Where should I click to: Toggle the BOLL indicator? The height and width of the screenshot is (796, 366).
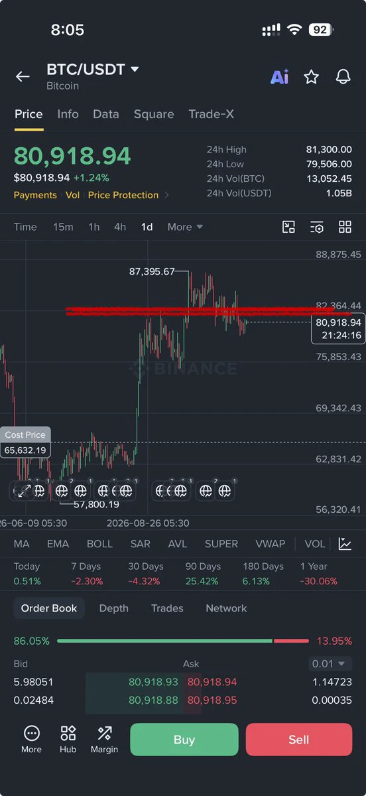click(99, 544)
